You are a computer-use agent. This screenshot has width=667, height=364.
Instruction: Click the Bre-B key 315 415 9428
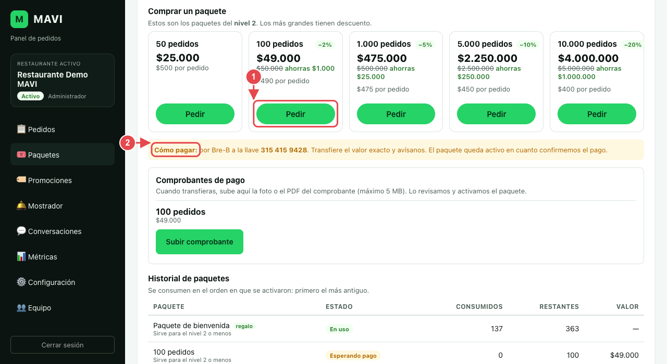[x=284, y=150]
